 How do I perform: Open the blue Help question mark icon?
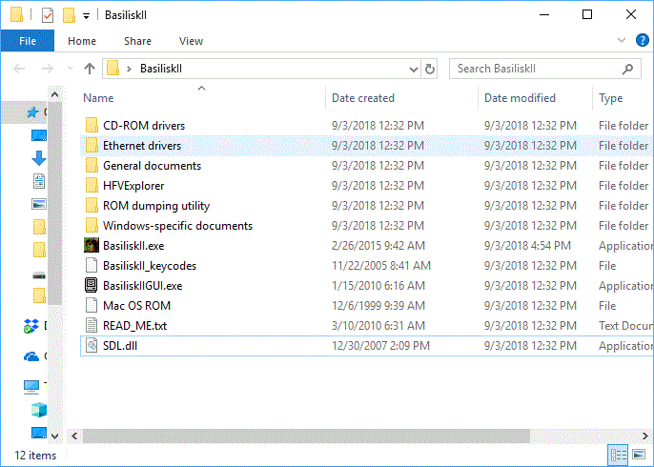(x=642, y=40)
